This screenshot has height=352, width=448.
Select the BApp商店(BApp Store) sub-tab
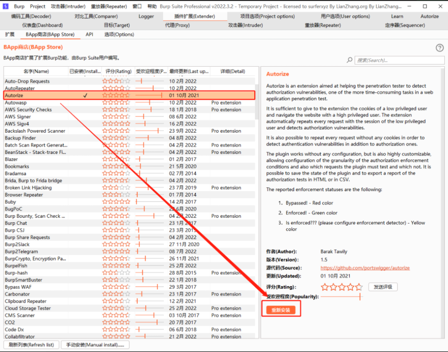50,34
